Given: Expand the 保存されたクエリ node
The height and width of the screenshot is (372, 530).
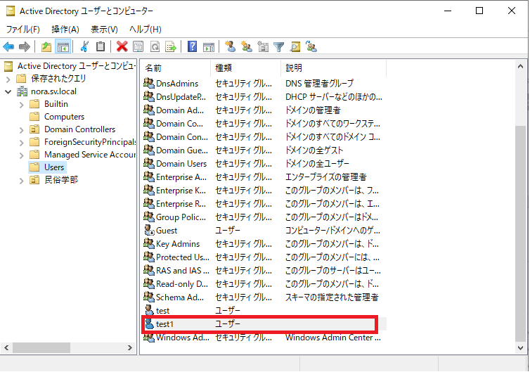Looking at the screenshot, I should tap(8, 79).
